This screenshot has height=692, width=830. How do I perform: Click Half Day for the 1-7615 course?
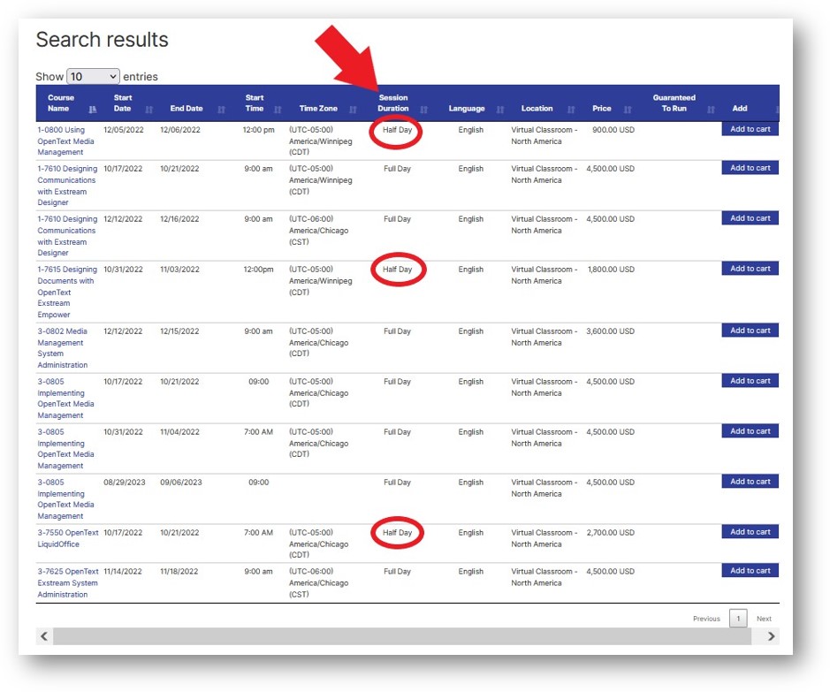[397, 270]
